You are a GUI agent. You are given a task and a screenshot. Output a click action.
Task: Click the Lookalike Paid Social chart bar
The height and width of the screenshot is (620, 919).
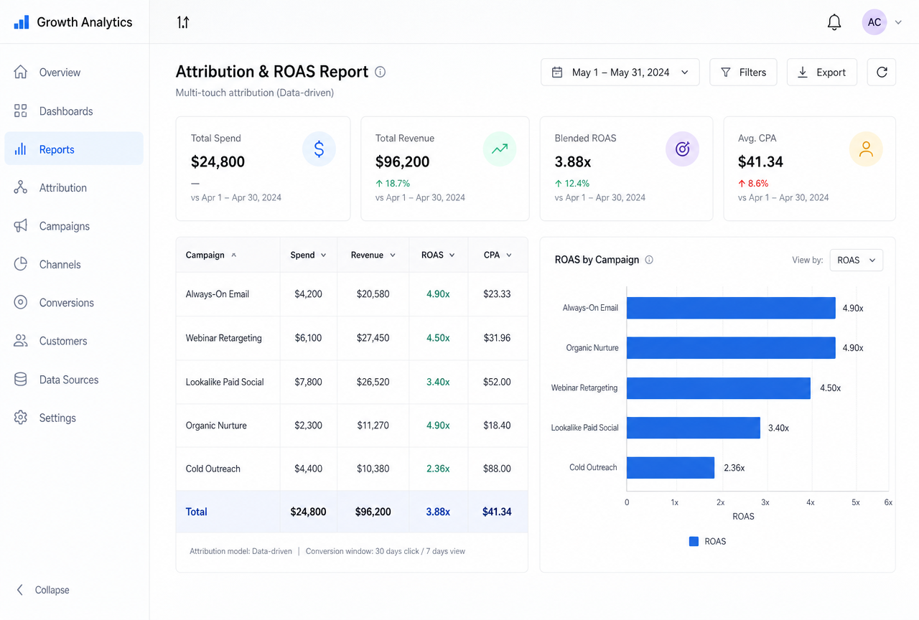point(694,428)
